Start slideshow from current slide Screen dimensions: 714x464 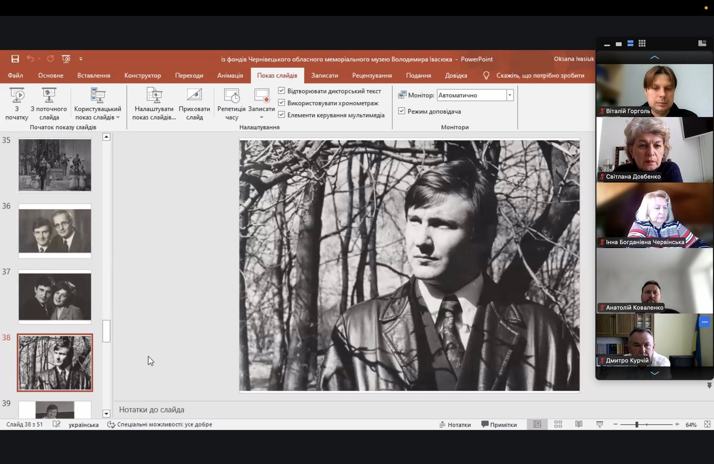[x=49, y=104]
